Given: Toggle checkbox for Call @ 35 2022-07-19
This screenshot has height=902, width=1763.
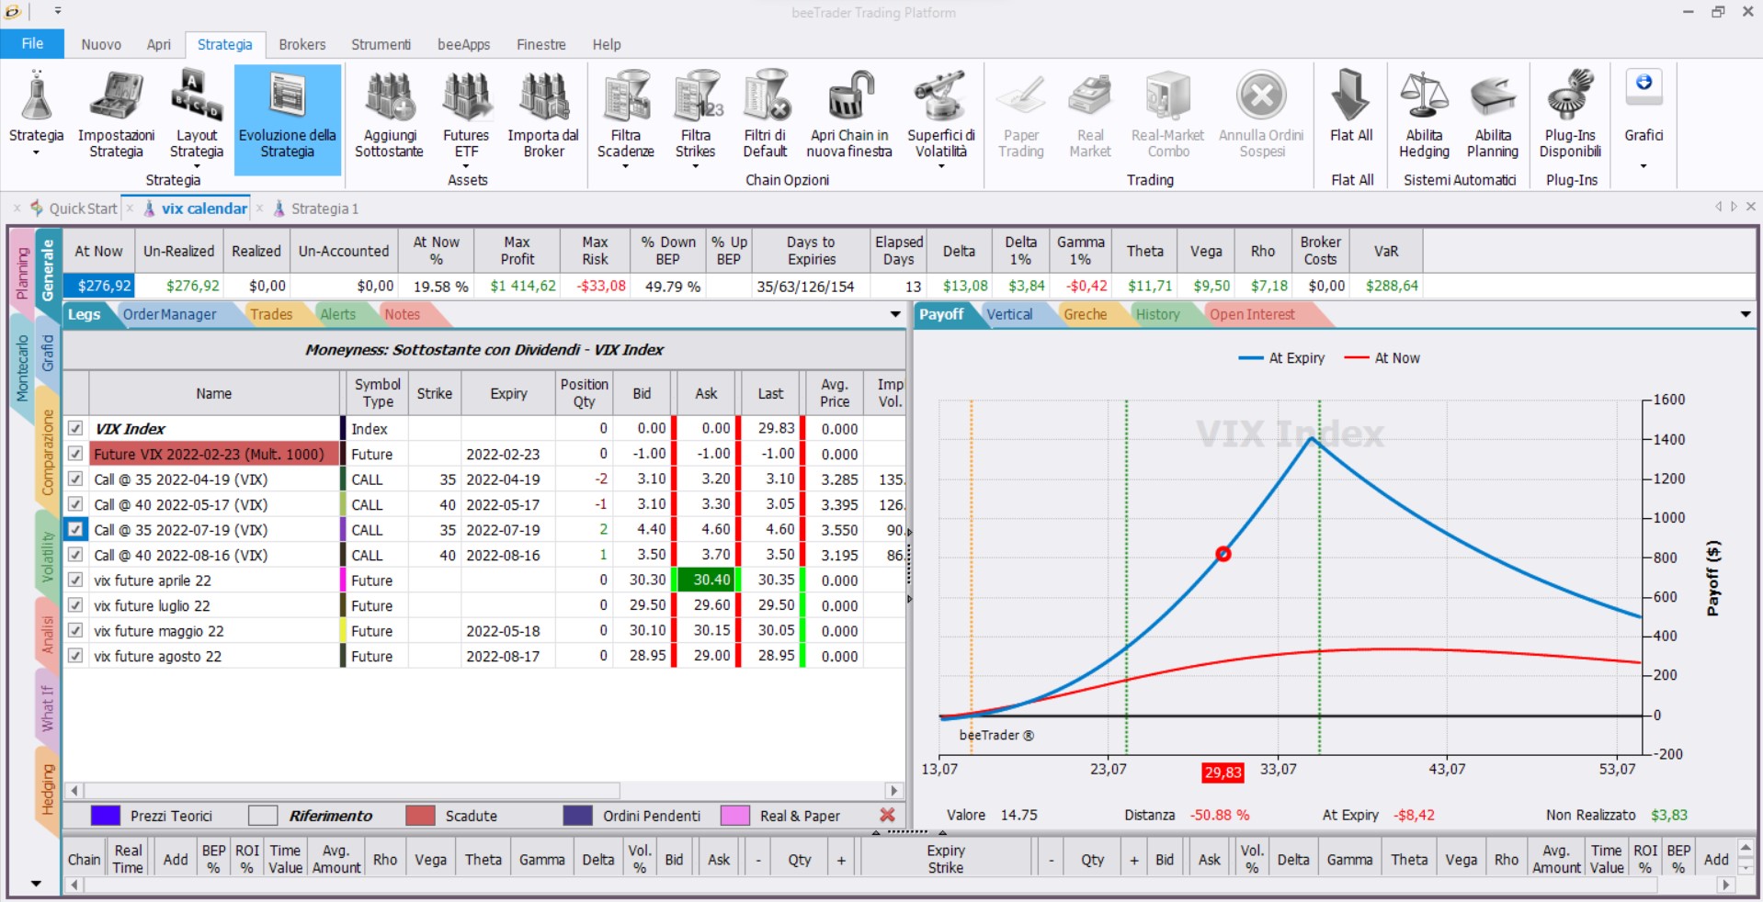Looking at the screenshot, I should point(75,529).
